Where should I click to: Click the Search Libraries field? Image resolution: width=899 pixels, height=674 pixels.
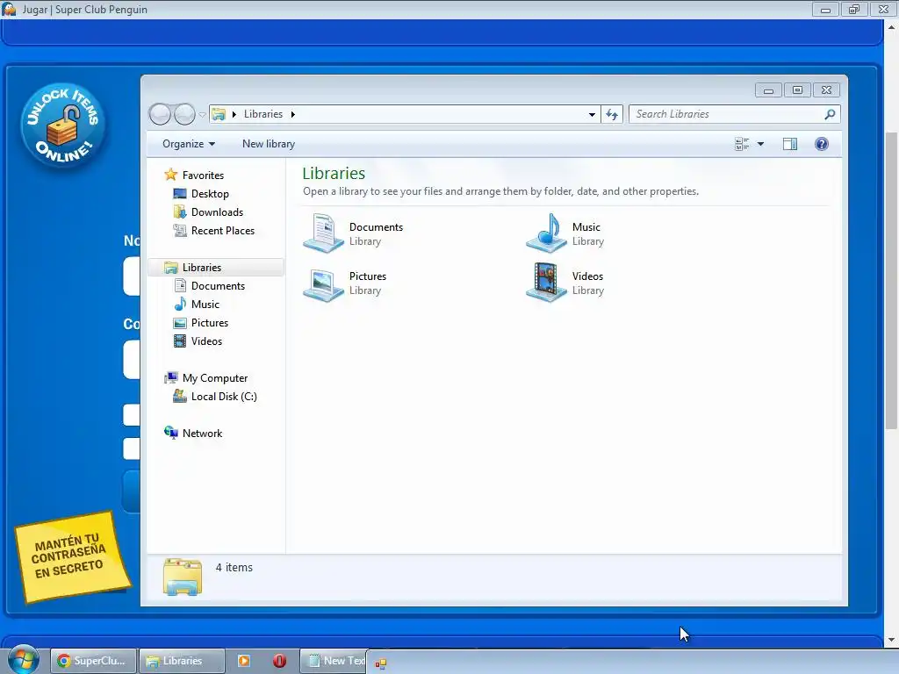click(x=735, y=114)
